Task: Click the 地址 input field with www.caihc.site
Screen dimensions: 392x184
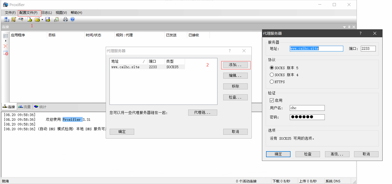Action: [316, 49]
